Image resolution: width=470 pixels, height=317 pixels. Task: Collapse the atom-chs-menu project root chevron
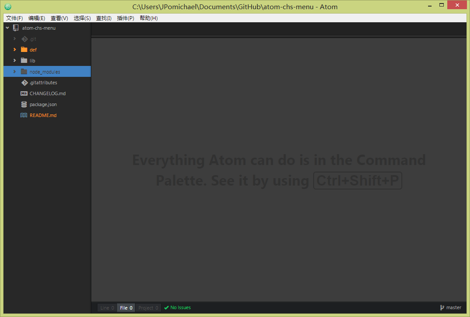[x=7, y=28]
